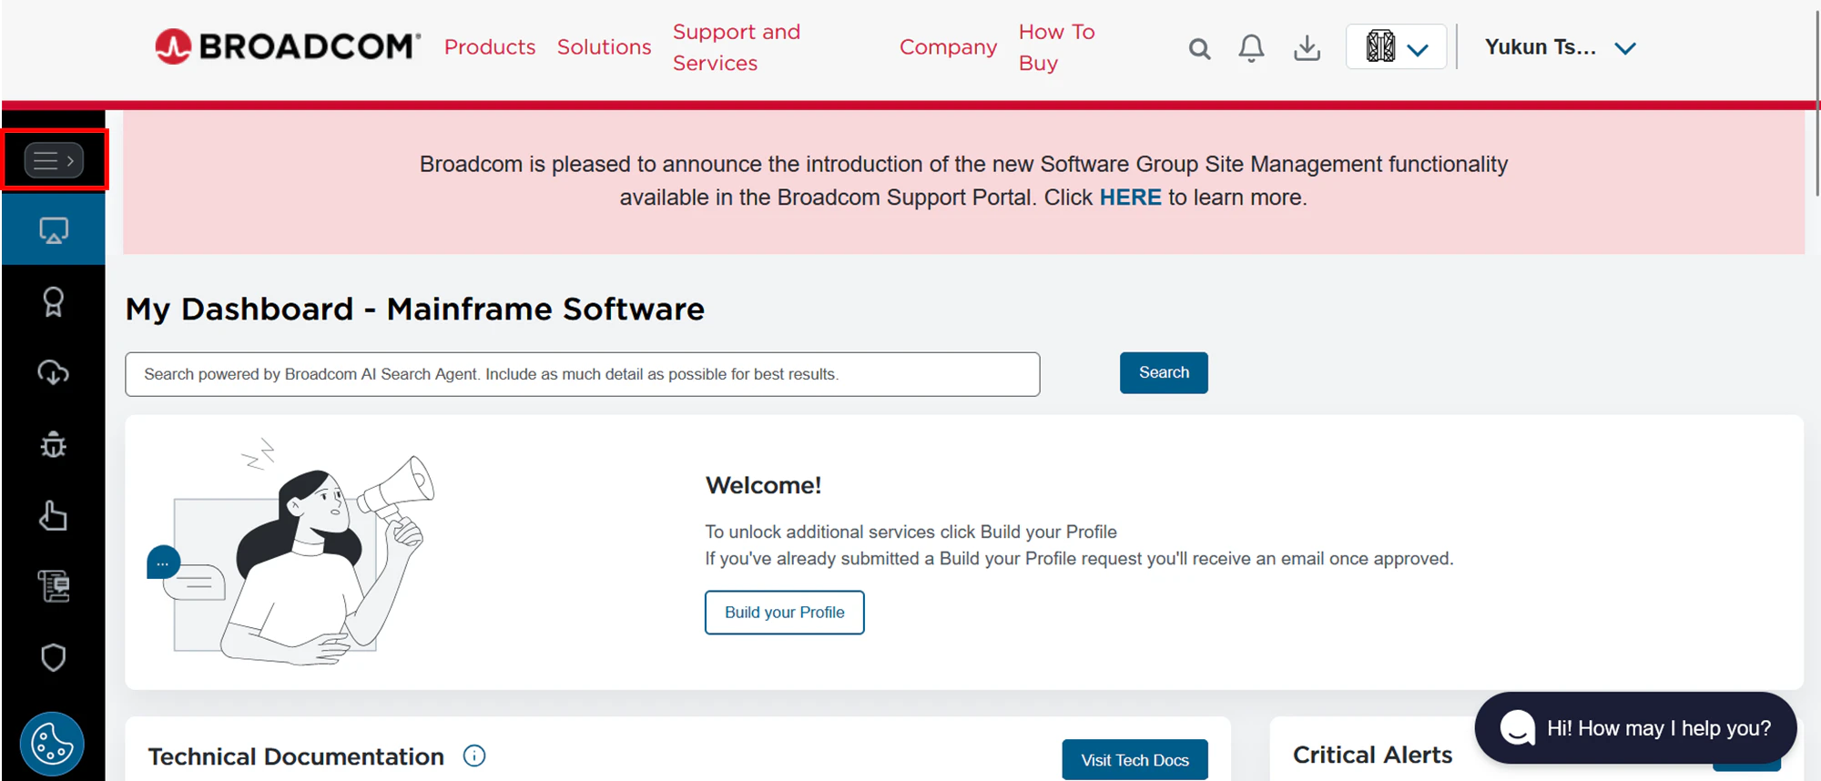Open the notifications bell
The width and height of the screenshot is (1821, 781).
click(x=1251, y=47)
